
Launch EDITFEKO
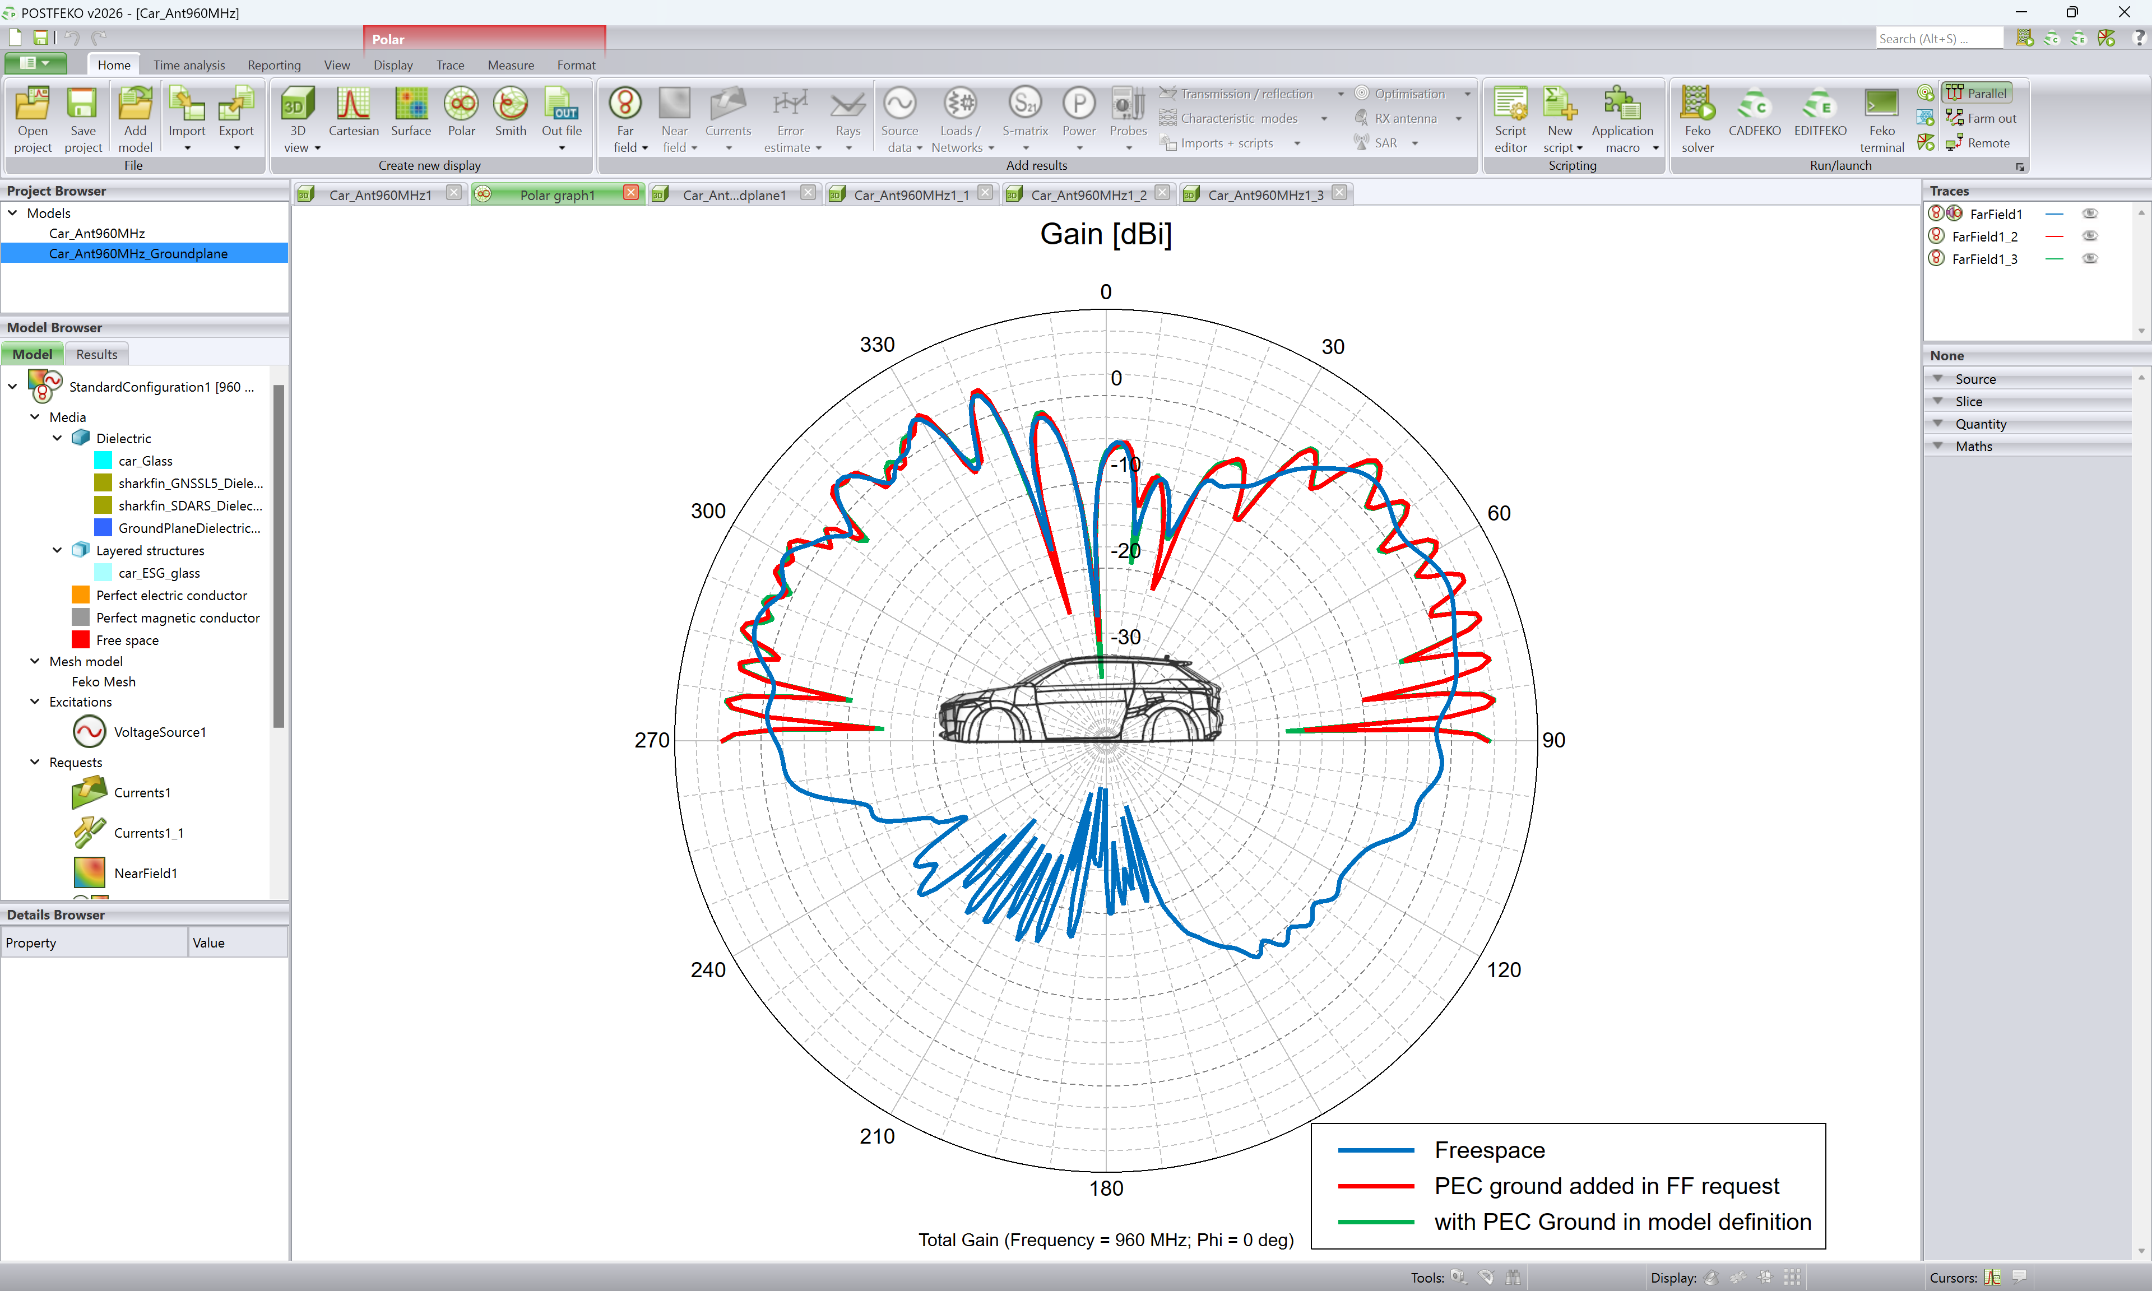(1820, 112)
